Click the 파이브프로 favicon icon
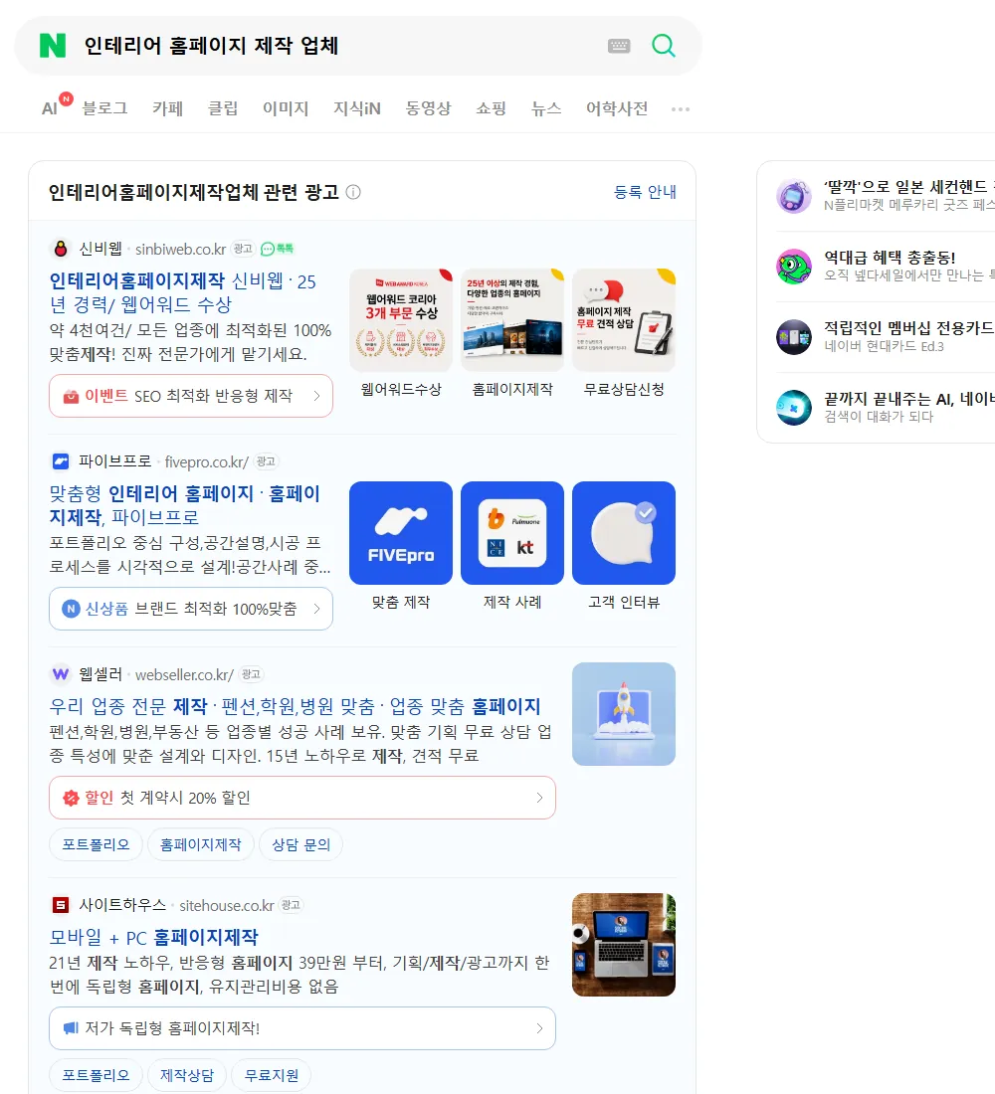Image resolution: width=995 pixels, height=1094 pixels. (x=61, y=461)
